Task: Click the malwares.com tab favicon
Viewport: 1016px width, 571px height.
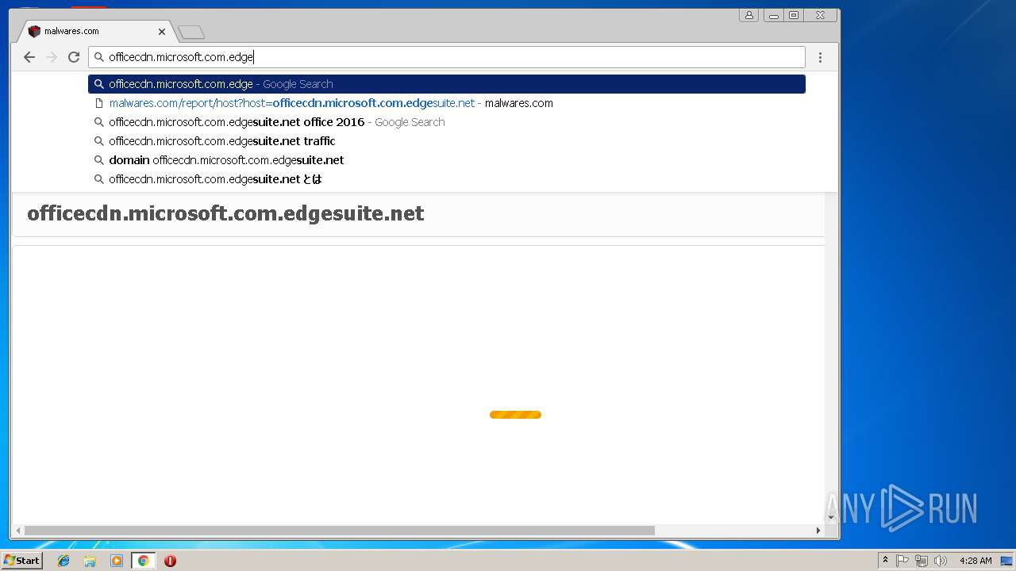Action: click(34, 32)
